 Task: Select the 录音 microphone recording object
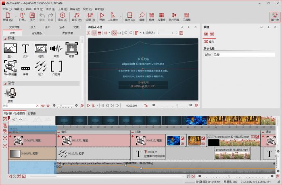(10, 95)
